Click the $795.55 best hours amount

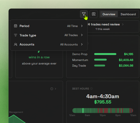[103, 102]
